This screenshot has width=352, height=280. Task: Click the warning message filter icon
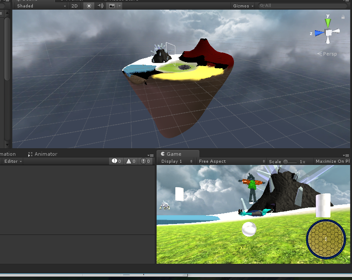[129, 161]
